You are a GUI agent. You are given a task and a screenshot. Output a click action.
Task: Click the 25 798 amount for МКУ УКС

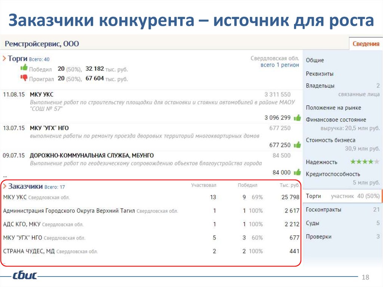point(290,197)
